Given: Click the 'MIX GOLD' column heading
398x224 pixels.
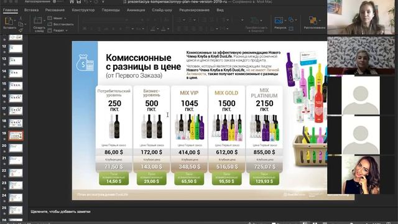Looking at the screenshot, I should (226, 93).
